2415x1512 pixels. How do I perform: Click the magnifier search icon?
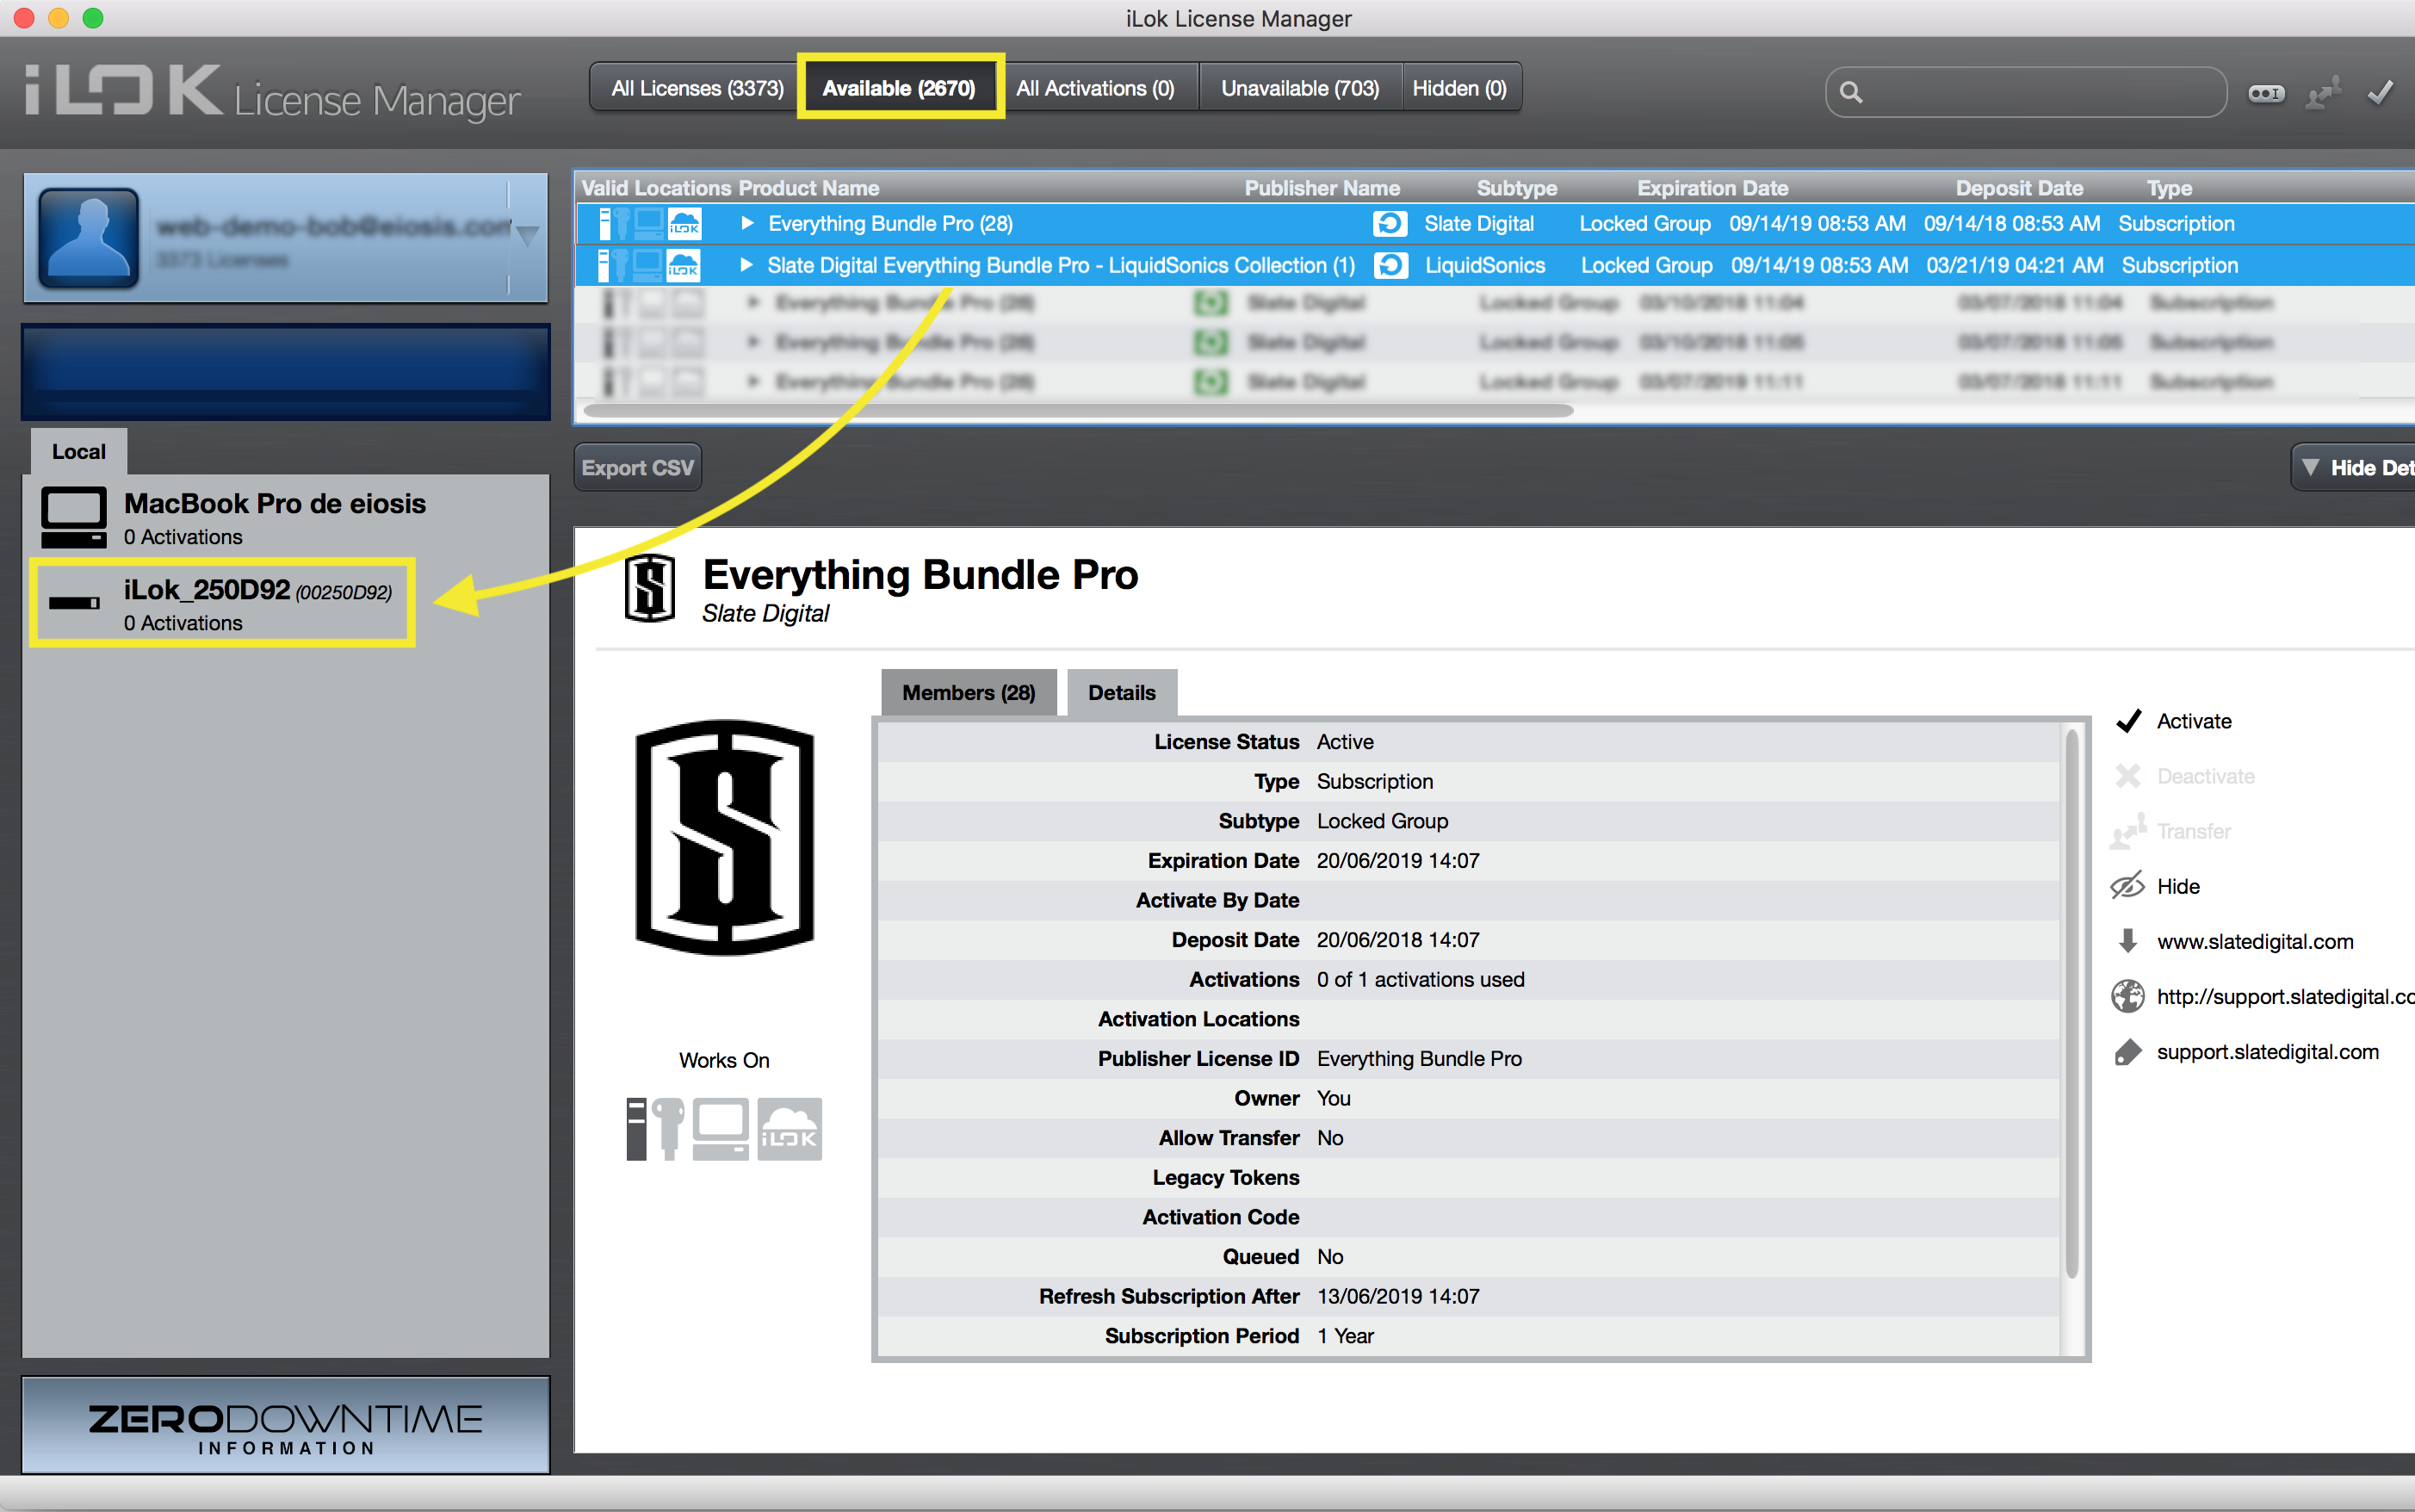(1850, 93)
